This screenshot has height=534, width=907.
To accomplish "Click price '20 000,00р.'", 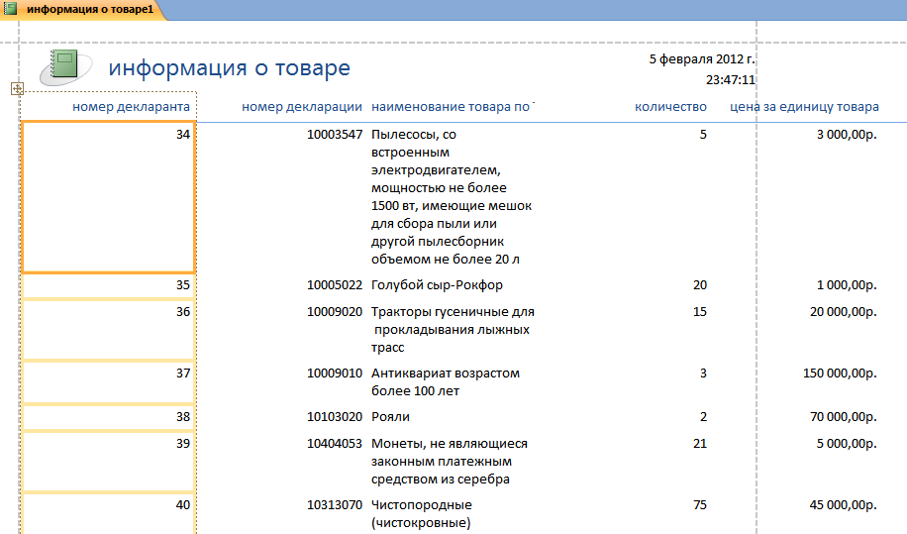I will coord(844,311).
